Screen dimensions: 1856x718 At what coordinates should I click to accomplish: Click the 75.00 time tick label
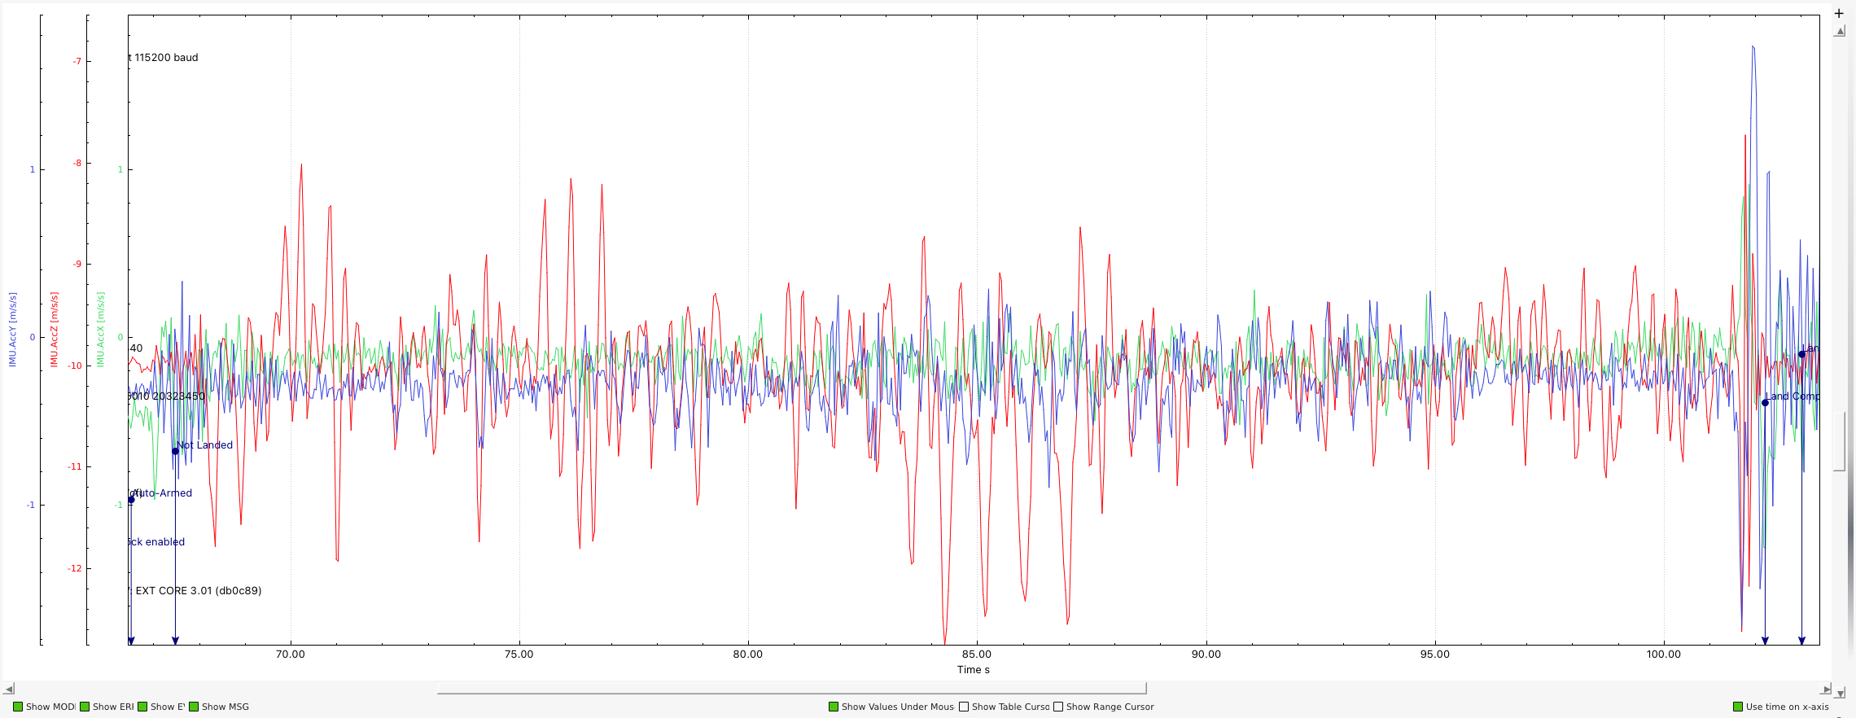pos(519,654)
